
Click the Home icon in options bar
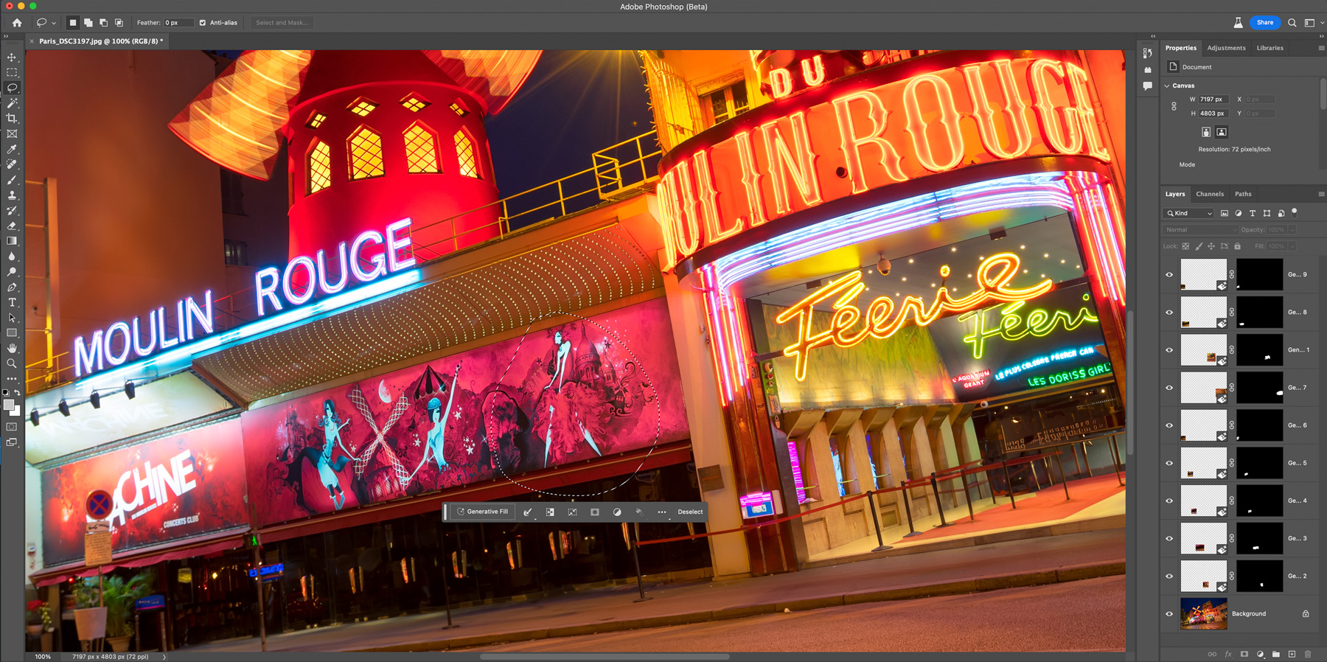17,23
